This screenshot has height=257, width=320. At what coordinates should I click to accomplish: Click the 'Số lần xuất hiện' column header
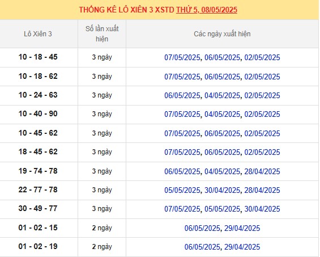102,33
